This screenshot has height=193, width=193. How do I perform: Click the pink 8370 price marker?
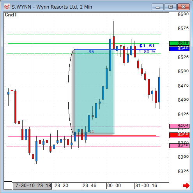(x=179, y=146)
